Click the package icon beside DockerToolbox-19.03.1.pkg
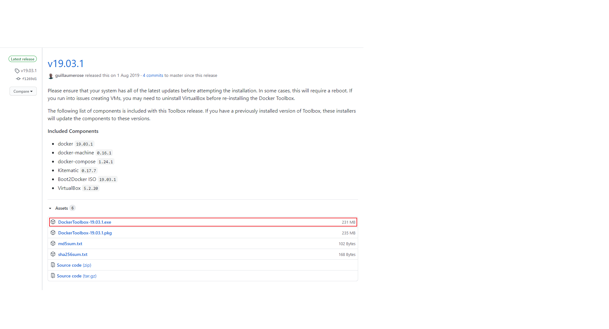The width and height of the screenshot is (609, 329). coord(53,233)
